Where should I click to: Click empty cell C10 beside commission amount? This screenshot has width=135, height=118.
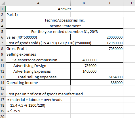110,60
